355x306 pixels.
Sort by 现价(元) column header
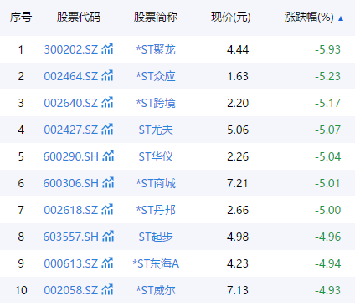point(231,17)
